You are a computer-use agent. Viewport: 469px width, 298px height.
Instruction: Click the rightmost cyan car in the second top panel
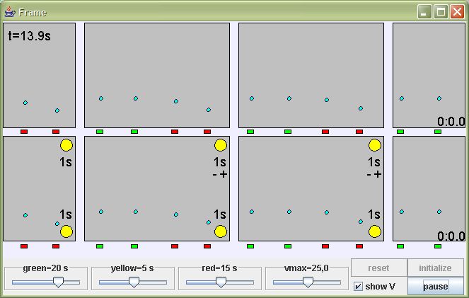point(209,110)
